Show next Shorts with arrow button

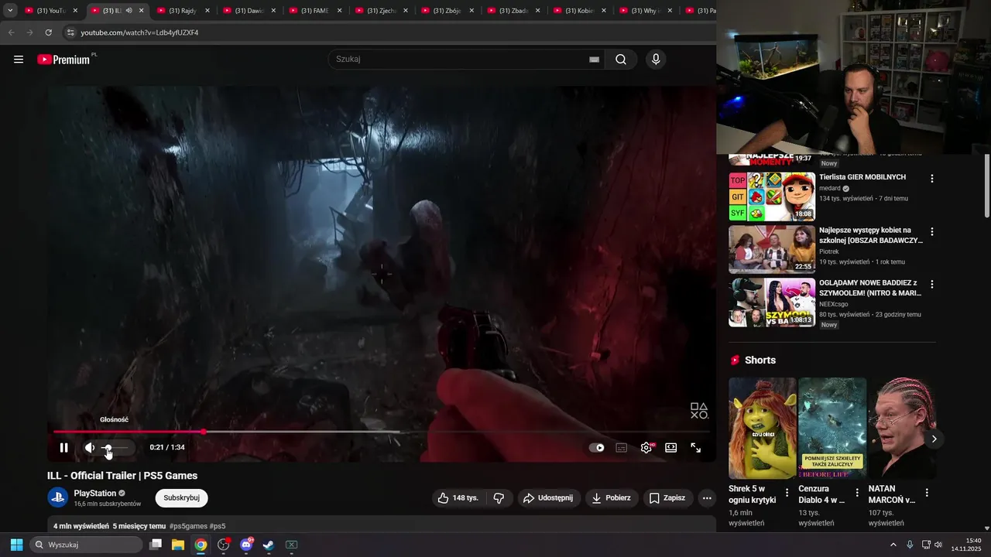(934, 439)
